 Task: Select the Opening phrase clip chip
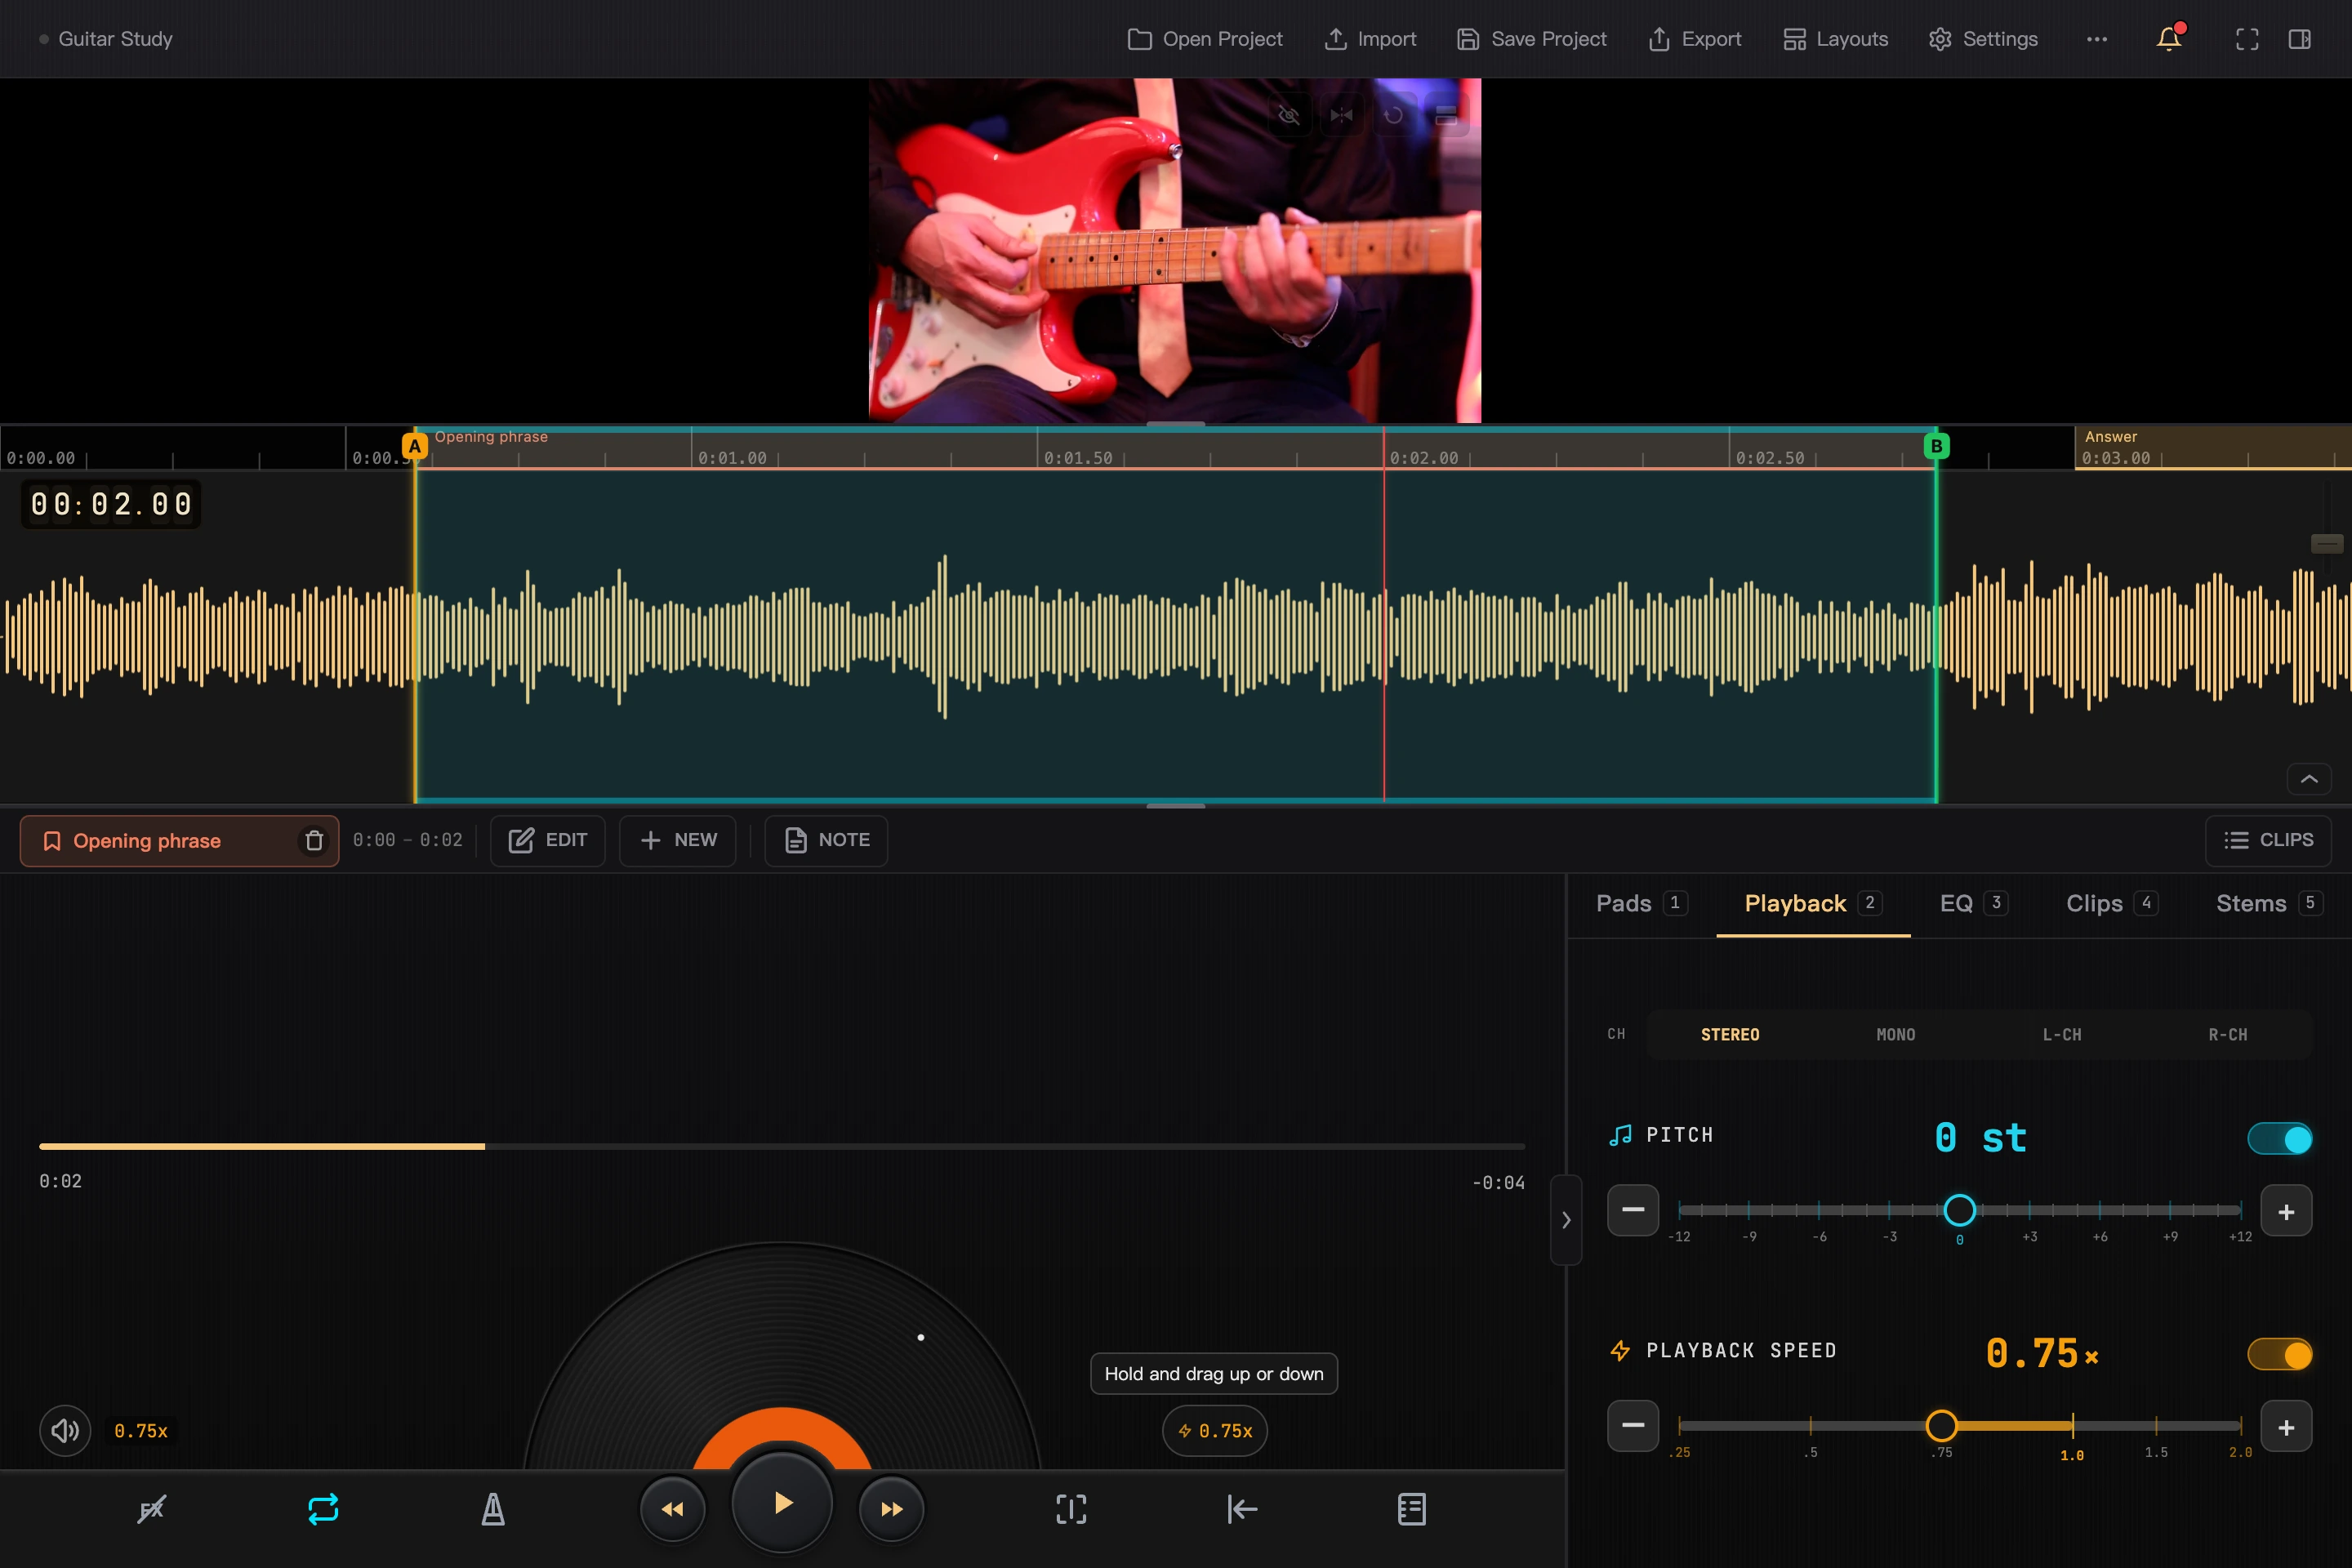point(179,841)
